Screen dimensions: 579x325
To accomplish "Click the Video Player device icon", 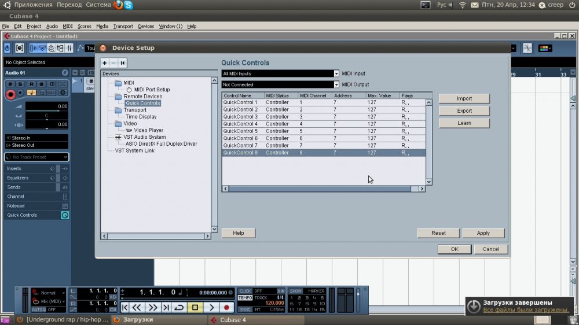I will 129,130.
